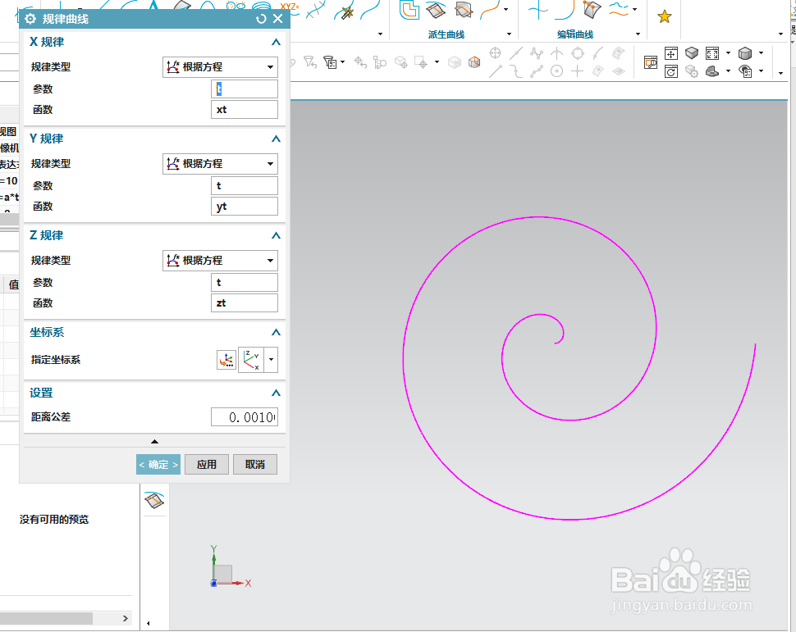The image size is (796, 632).
Task: Click the orange-edged cube selection icon
Action: (x=474, y=61)
